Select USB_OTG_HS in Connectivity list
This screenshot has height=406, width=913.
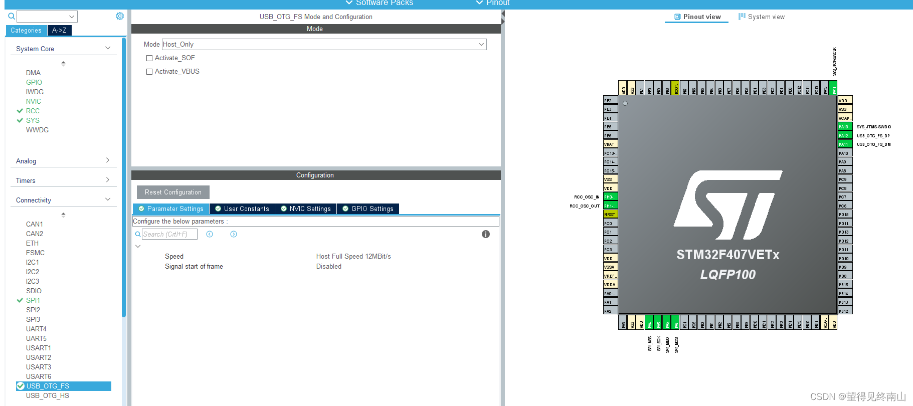[x=48, y=395]
